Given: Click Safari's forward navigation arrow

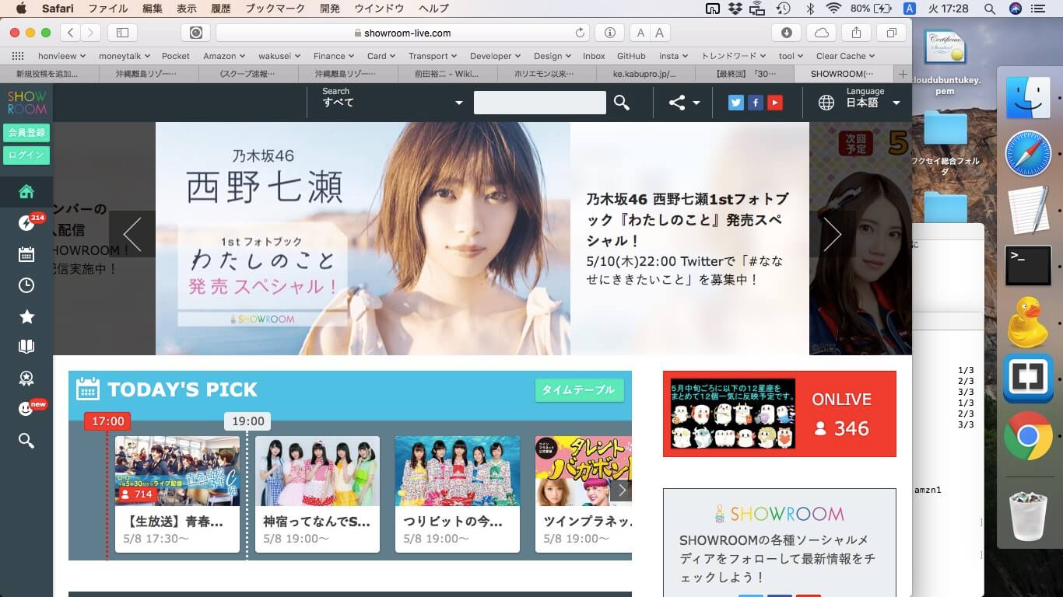Looking at the screenshot, I should [x=91, y=33].
